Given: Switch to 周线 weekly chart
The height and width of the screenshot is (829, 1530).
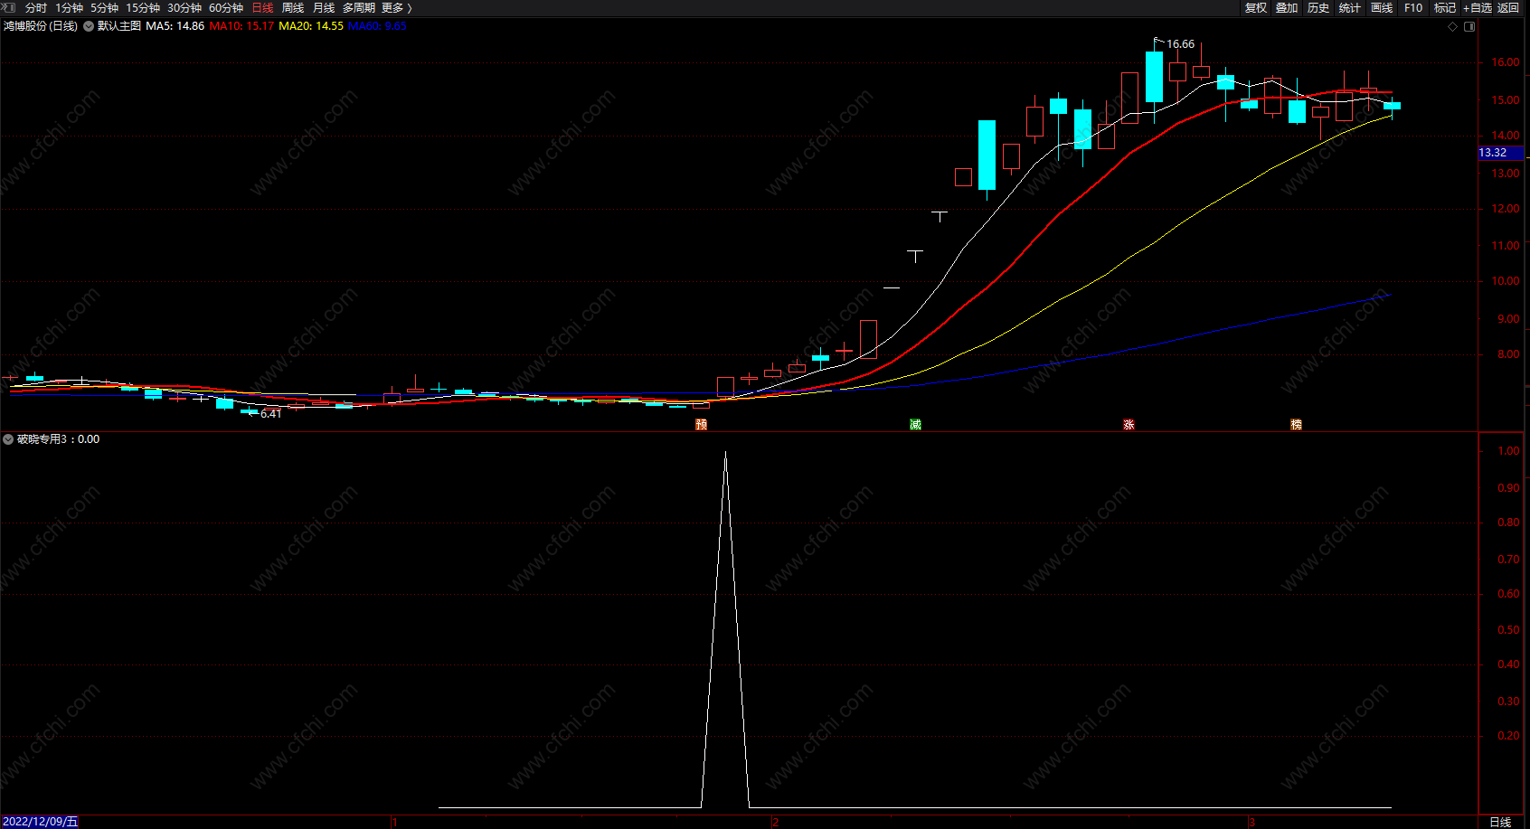Looking at the screenshot, I should 293,7.
